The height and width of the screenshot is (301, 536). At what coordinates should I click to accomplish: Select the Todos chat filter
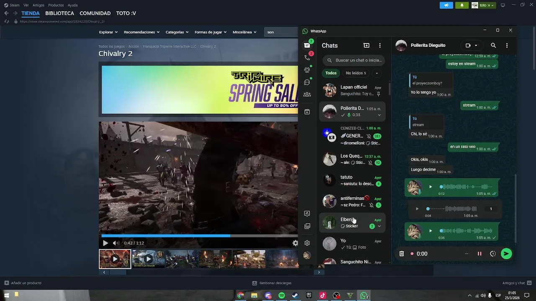(331, 73)
